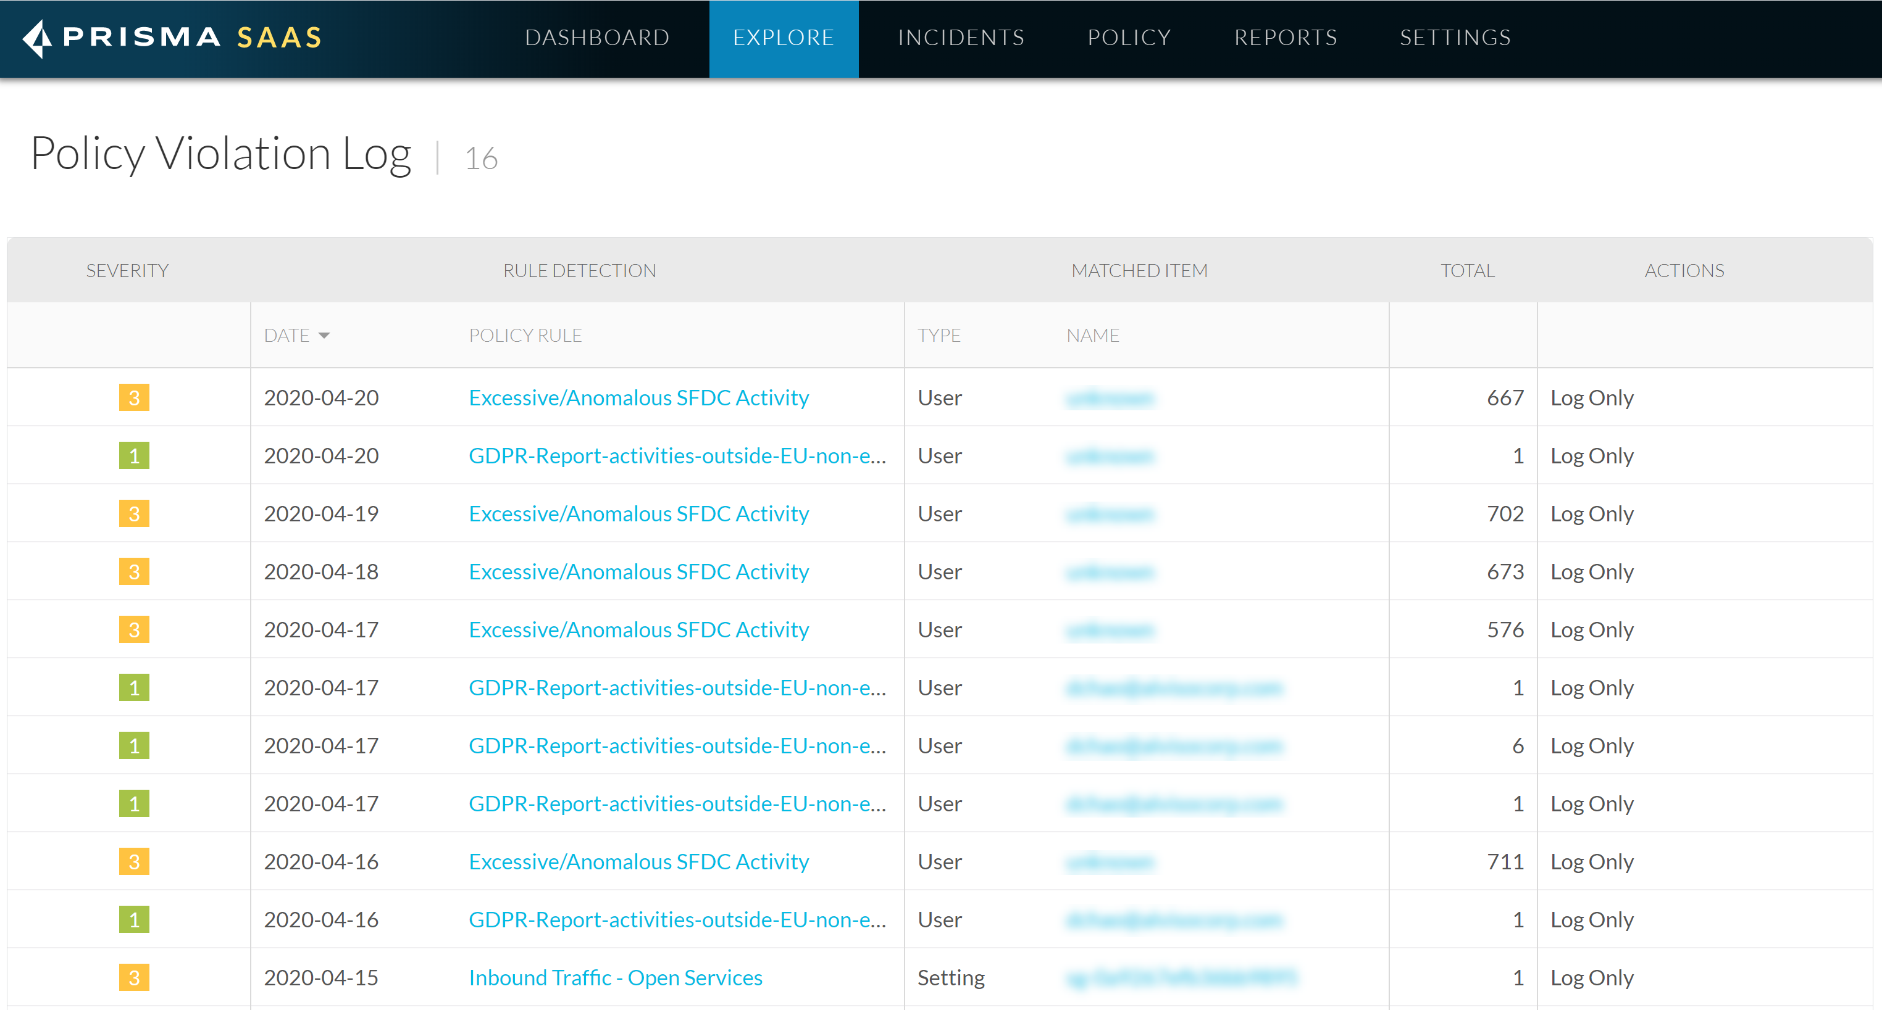Viewport: 1882px width, 1010px height.
Task: Open the Reports section
Action: click(1285, 37)
